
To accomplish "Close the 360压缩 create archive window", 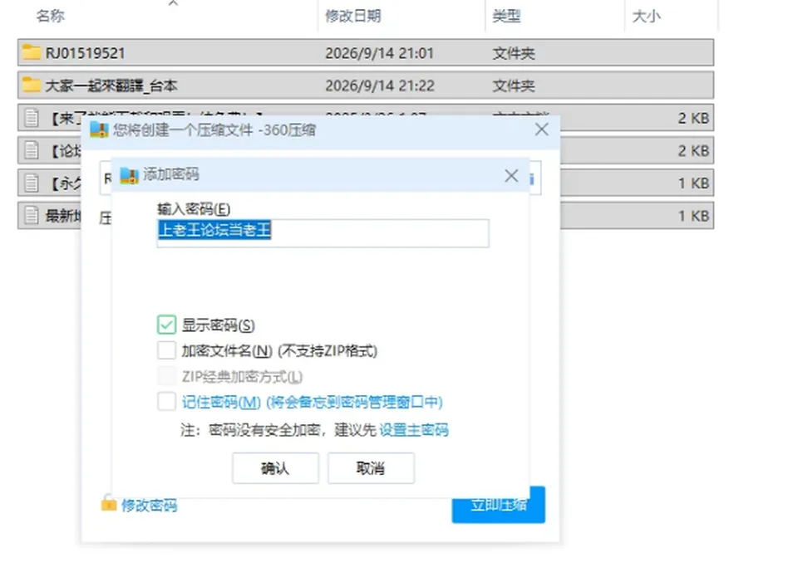I will coord(541,130).
